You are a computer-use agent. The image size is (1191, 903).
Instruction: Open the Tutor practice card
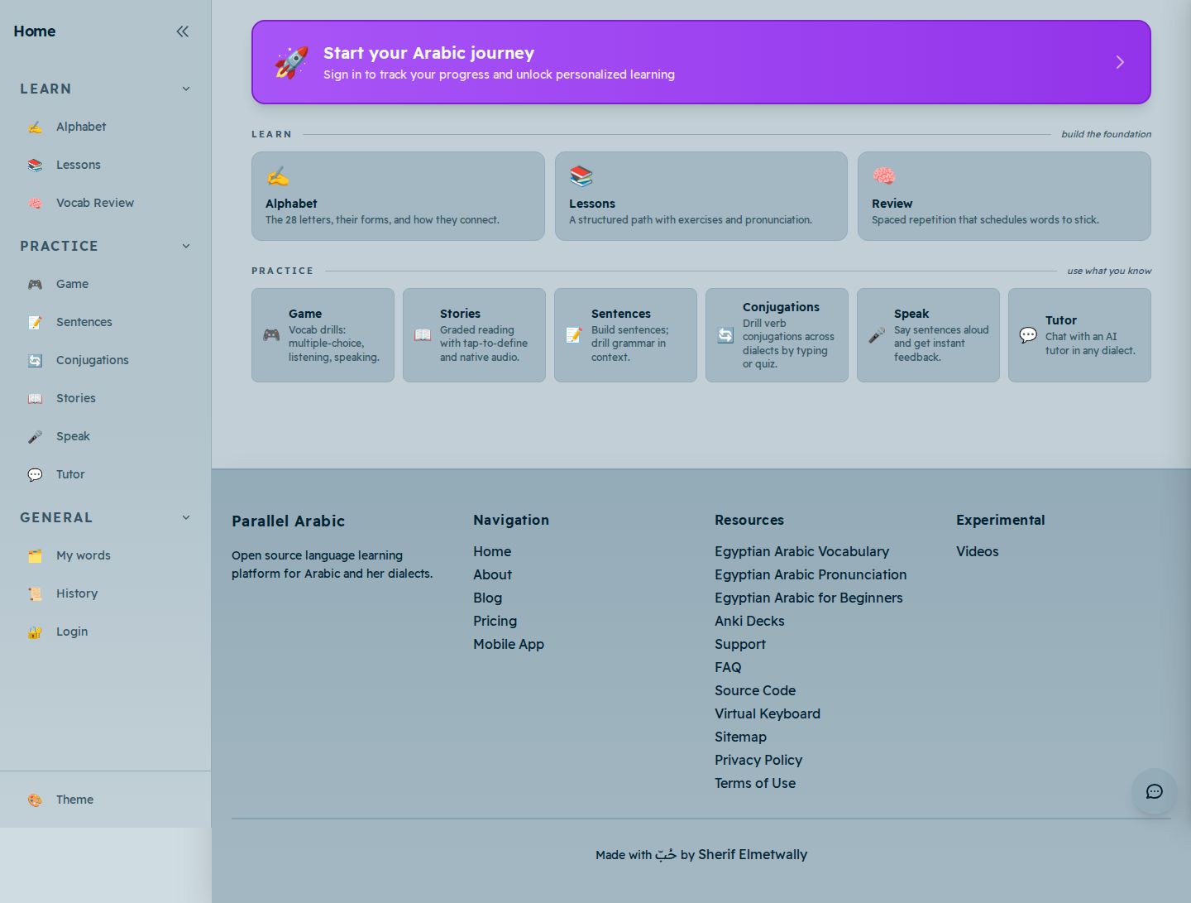1079,335
